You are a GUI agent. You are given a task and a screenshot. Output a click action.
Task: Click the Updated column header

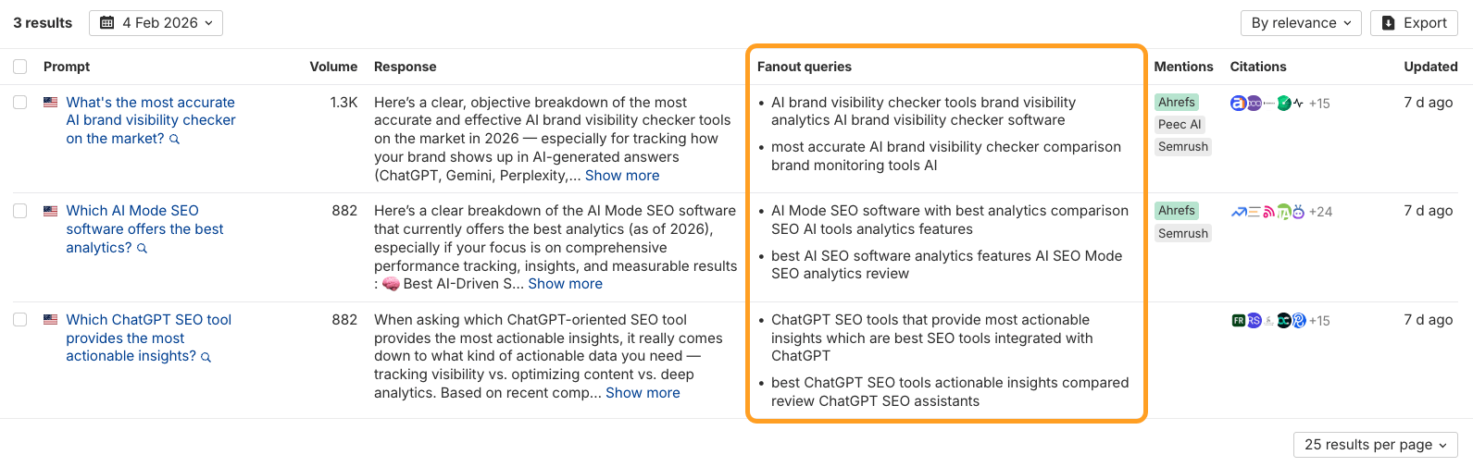pyautogui.click(x=1430, y=67)
